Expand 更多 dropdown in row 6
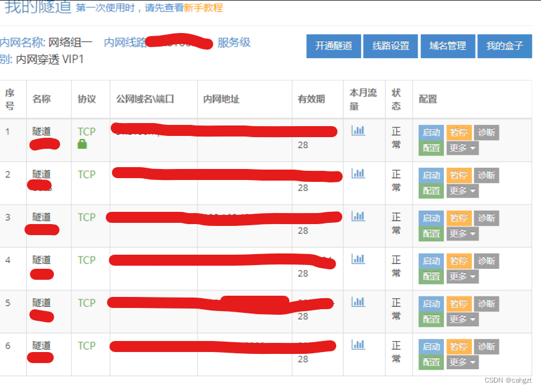Screen dimensions: 541x390 [462, 362]
